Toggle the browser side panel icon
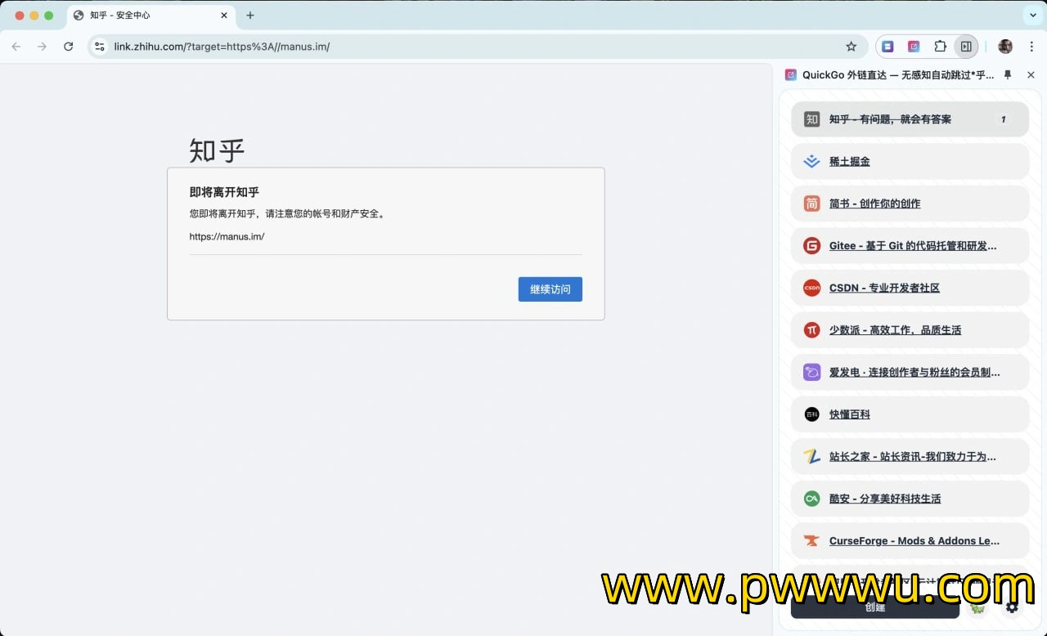Screen dimensions: 1047x636 click(x=966, y=47)
